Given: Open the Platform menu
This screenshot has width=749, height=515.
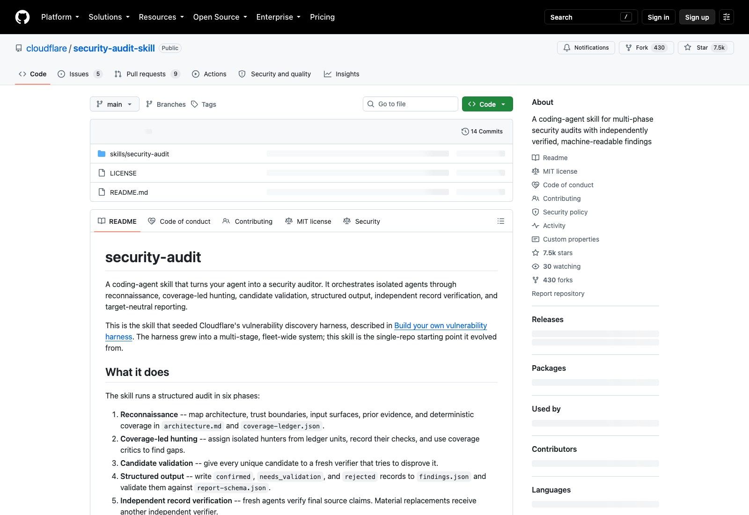Looking at the screenshot, I should 60,17.
